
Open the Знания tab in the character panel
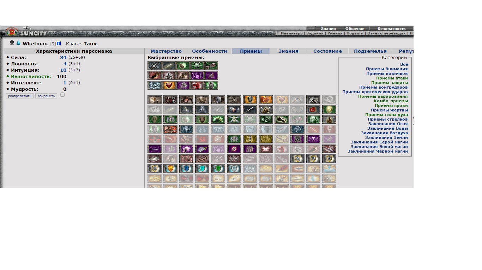pos(288,51)
